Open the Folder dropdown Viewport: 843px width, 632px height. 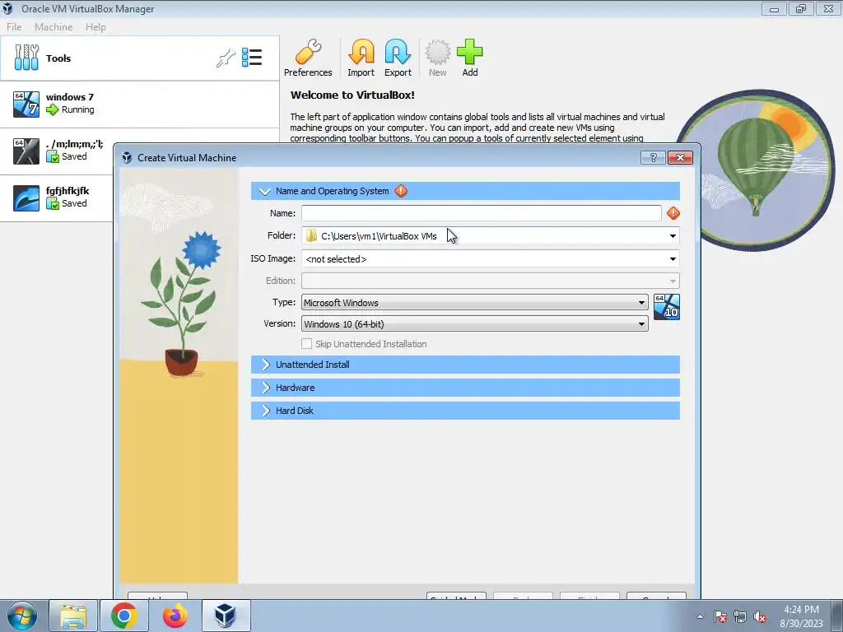click(673, 236)
